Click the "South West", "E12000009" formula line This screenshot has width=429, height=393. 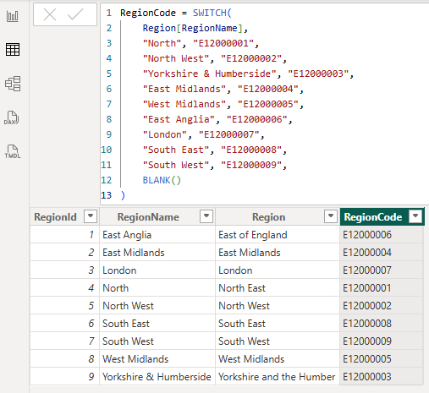tap(215, 165)
